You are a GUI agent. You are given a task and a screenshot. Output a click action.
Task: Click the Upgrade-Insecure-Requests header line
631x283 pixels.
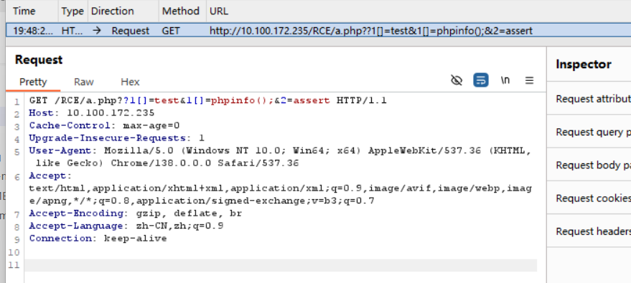(x=117, y=138)
